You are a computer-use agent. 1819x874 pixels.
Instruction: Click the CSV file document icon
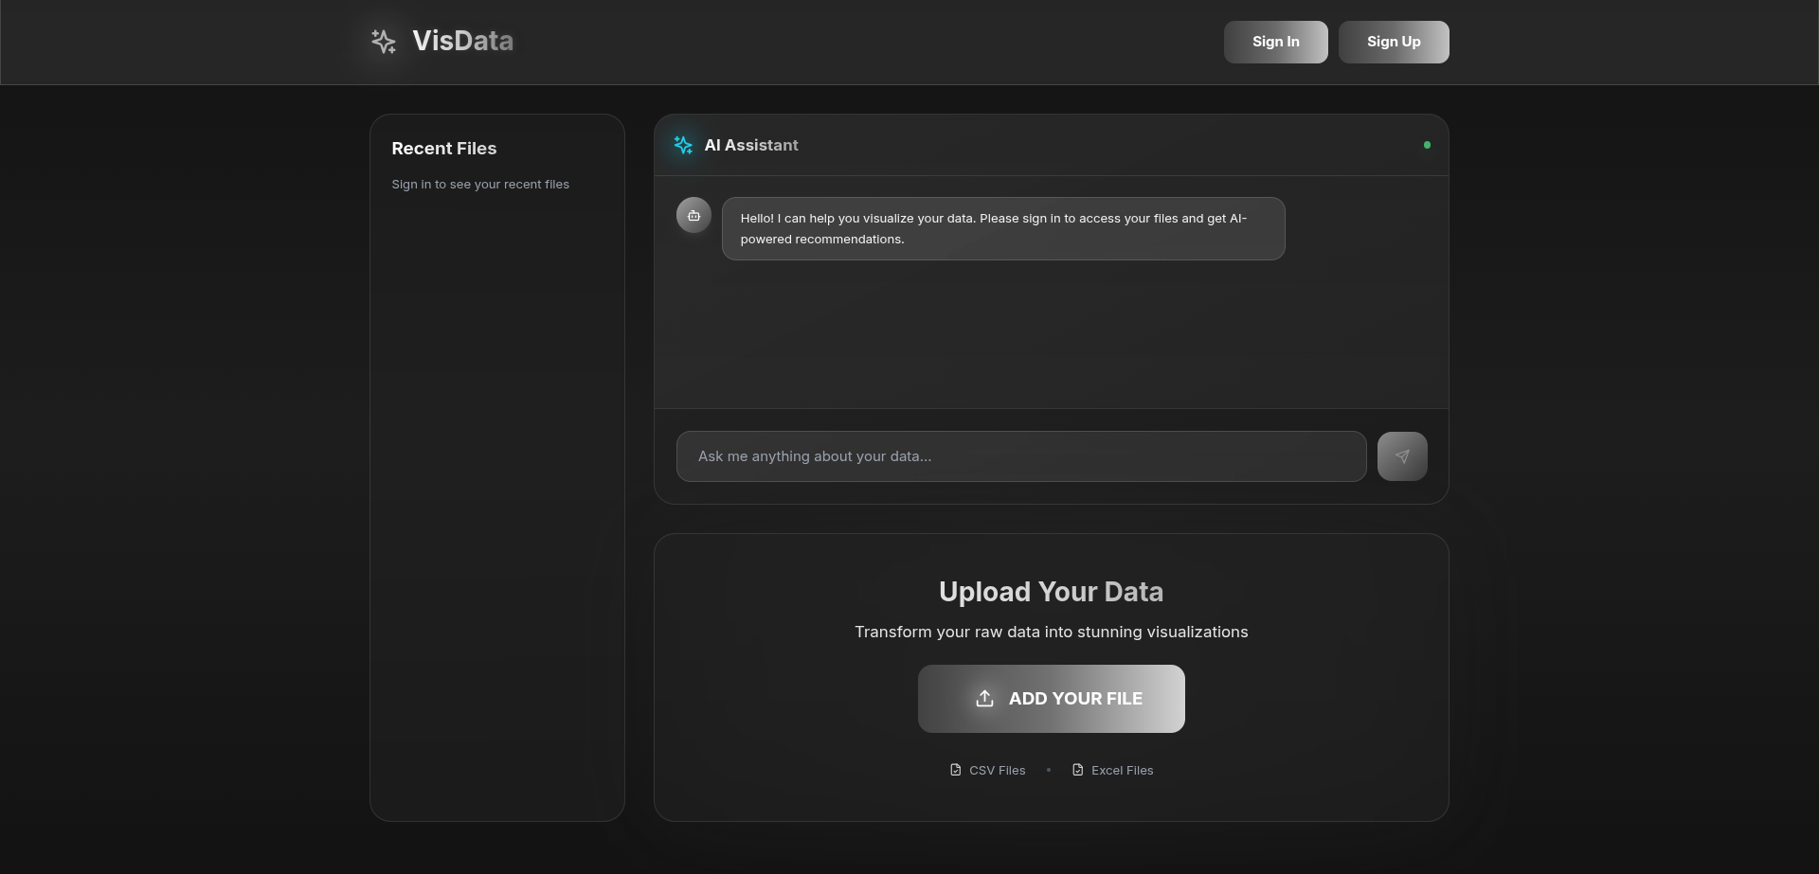(x=955, y=770)
